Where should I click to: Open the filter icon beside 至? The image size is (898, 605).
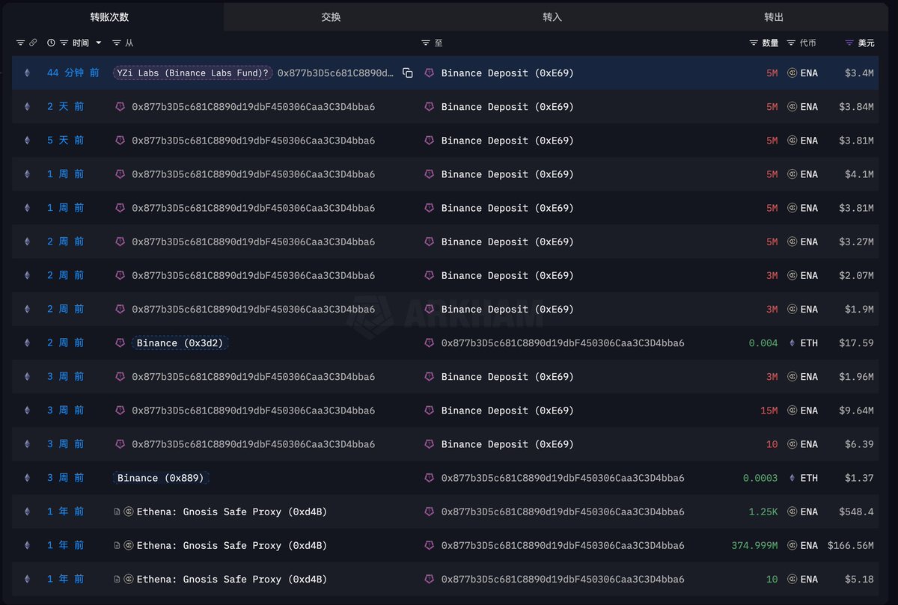426,43
